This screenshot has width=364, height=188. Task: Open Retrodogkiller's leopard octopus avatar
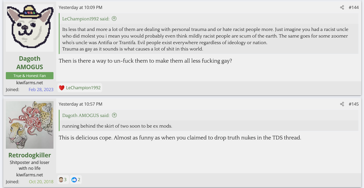click(30, 125)
